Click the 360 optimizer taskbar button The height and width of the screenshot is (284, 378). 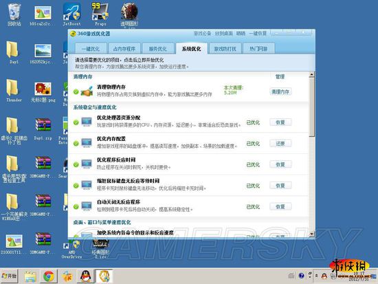pyautogui.click(x=104, y=276)
